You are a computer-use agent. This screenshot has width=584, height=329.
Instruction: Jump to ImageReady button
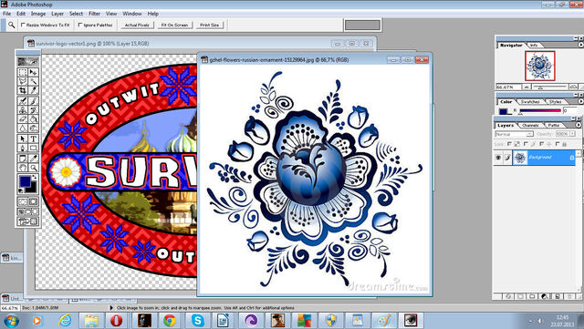[x=28, y=221]
